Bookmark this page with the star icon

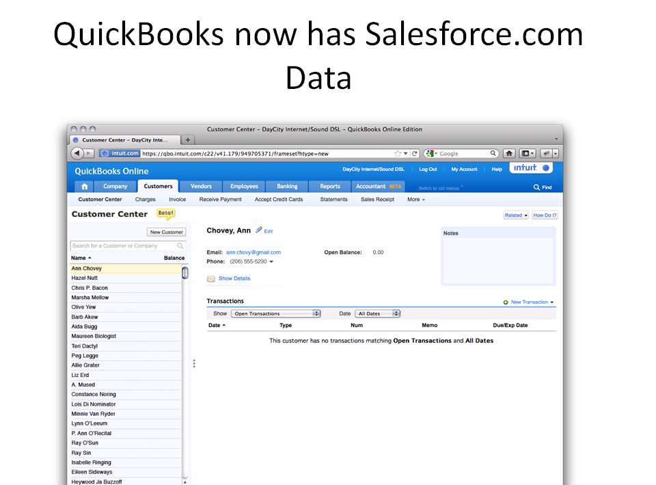(x=398, y=154)
